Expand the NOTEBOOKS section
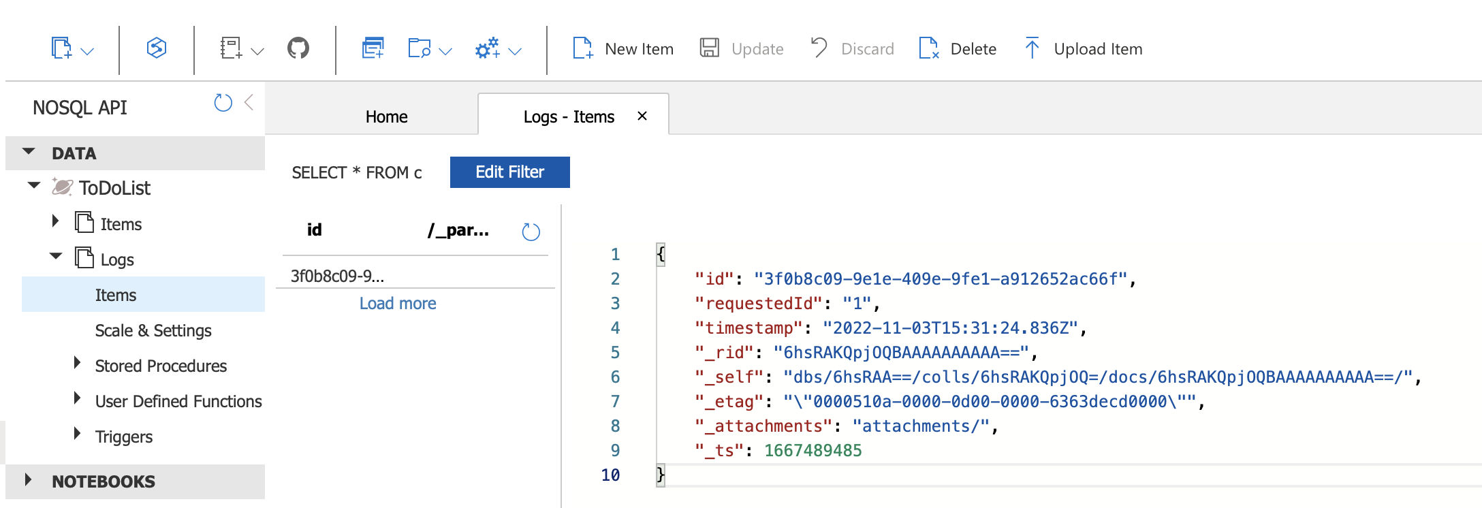The height and width of the screenshot is (508, 1482). click(x=28, y=479)
